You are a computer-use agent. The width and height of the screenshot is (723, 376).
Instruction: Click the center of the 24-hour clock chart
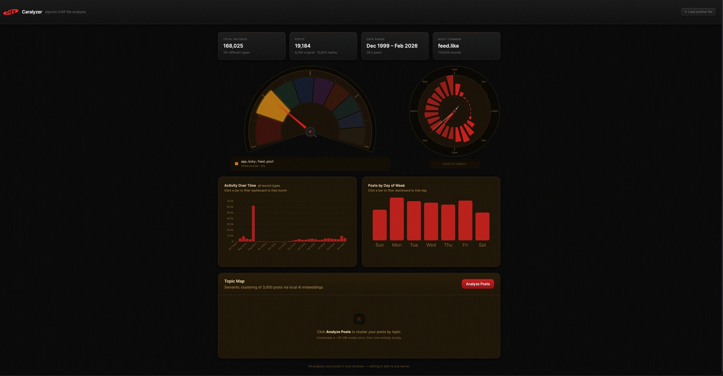[x=454, y=111]
